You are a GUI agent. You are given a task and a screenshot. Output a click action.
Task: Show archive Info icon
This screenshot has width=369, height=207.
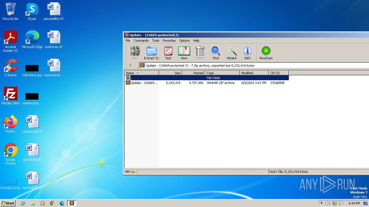coord(247,53)
